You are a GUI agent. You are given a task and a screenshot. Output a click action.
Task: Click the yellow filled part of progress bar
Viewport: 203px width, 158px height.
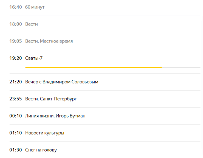pyautogui.click(x=93, y=67)
